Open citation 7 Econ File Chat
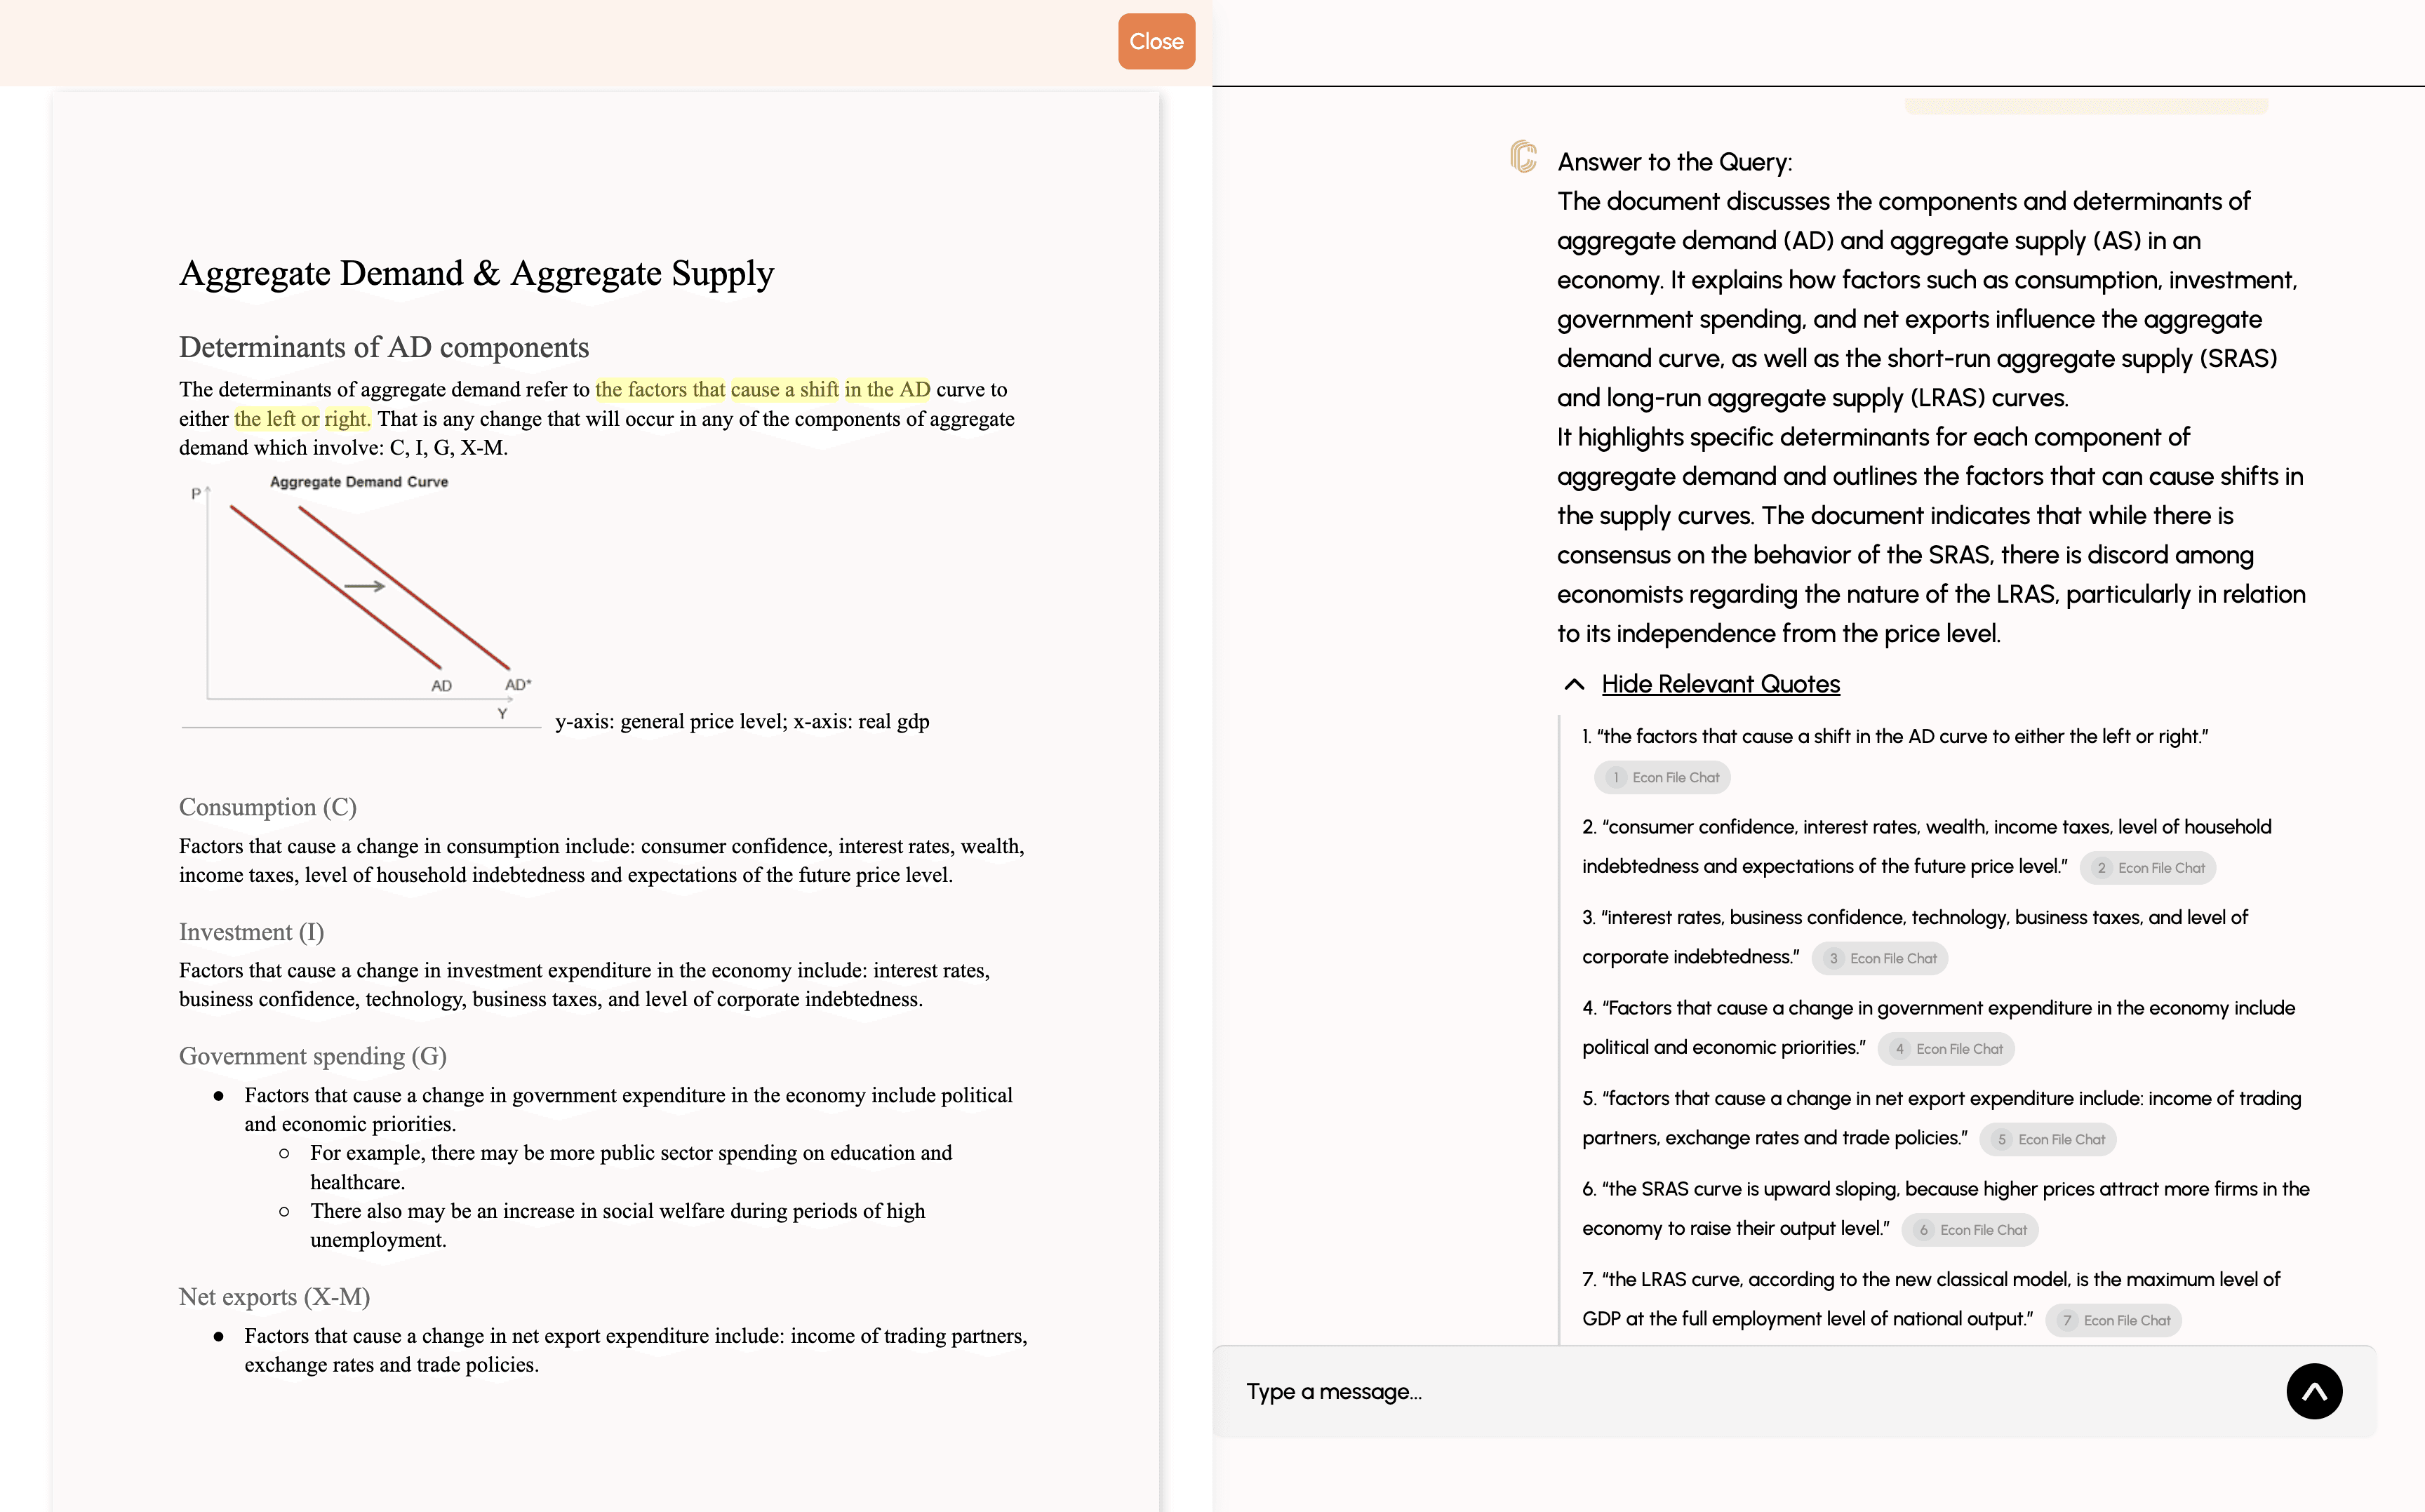The image size is (2425, 1512). (x=2113, y=1320)
